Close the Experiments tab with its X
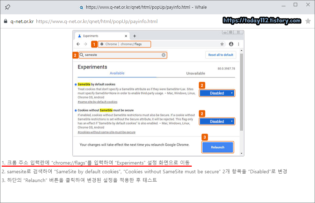This screenshot has height=203, width=315. pyautogui.click(x=126, y=36)
